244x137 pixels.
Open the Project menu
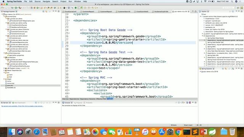pos(63,2)
